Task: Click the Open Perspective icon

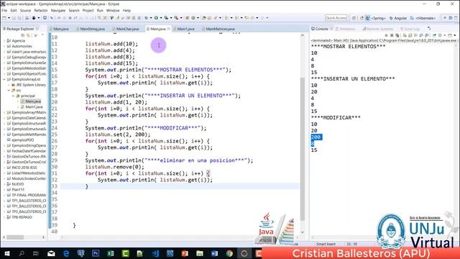Action: [x=354, y=18]
